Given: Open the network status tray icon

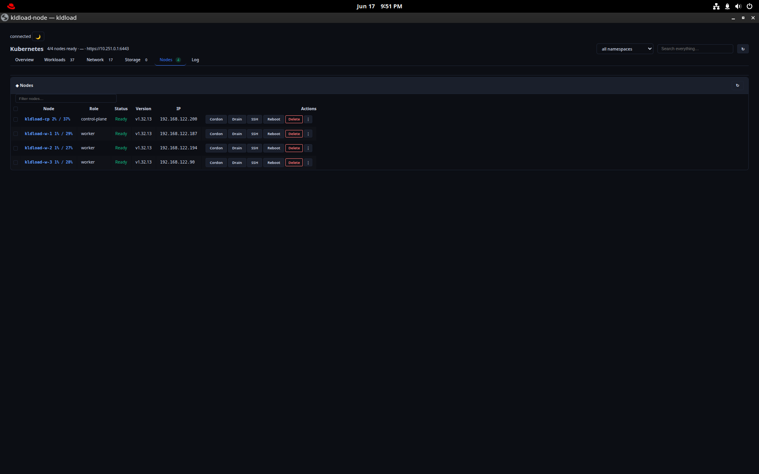Looking at the screenshot, I should (x=716, y=6).
